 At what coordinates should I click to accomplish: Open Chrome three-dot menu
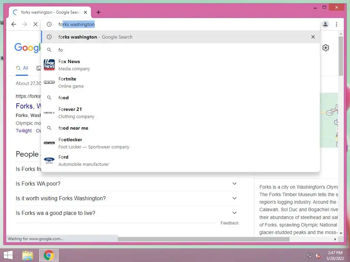336,24
